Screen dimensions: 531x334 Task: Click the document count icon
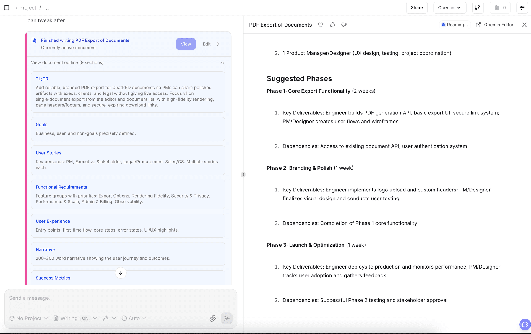[500, 7]
